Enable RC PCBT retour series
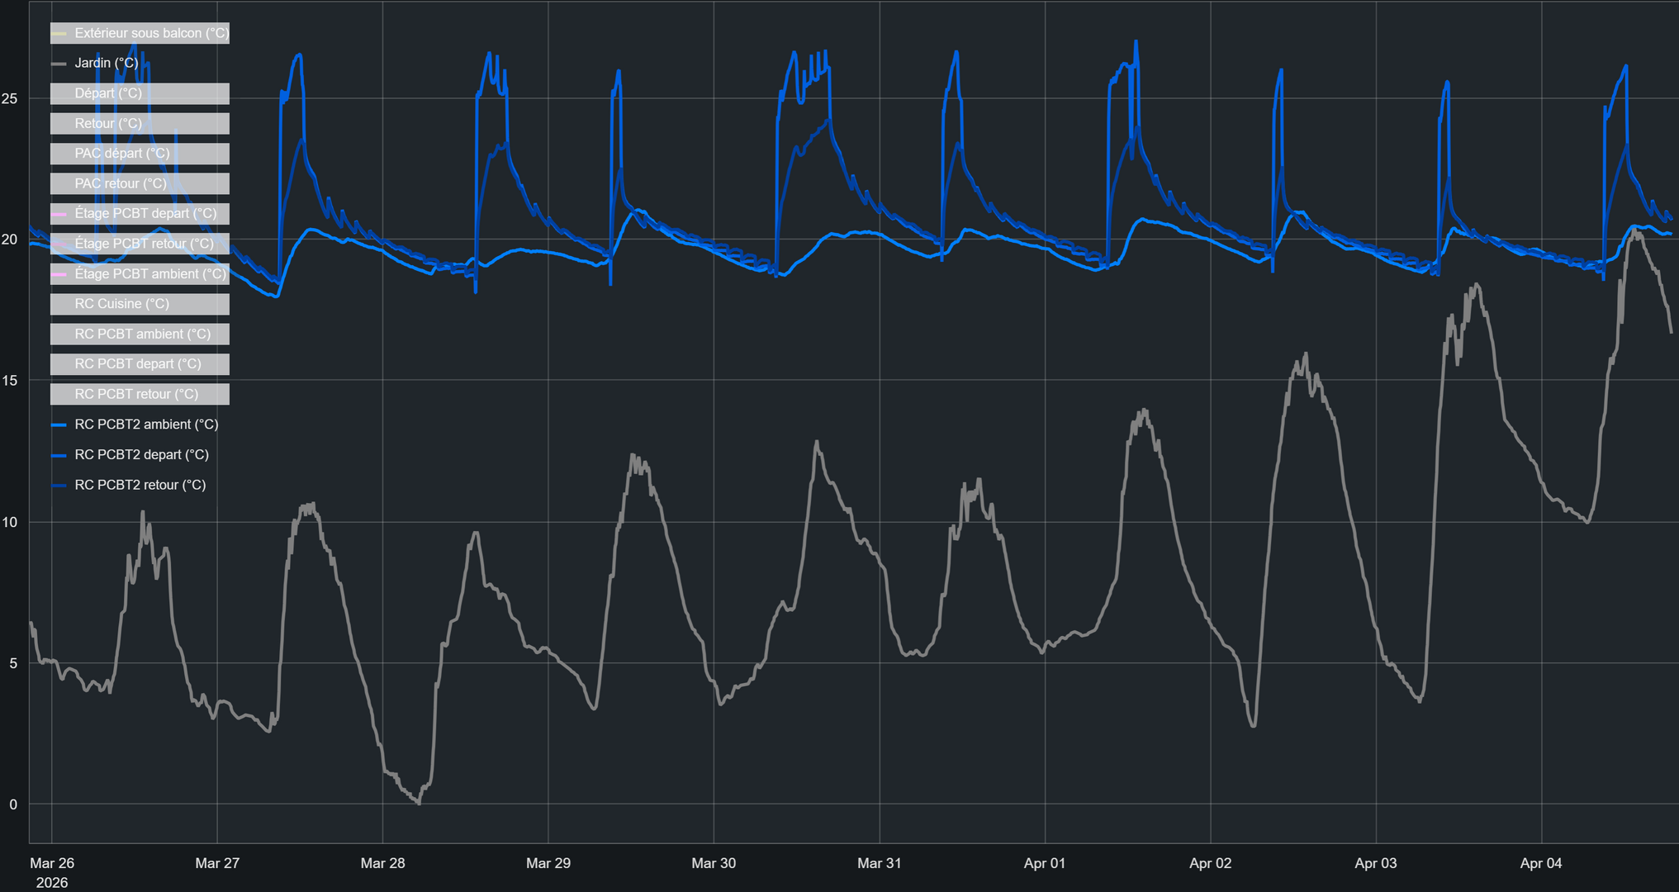This screenshot has width=1679, height=892. coord(136,395)
